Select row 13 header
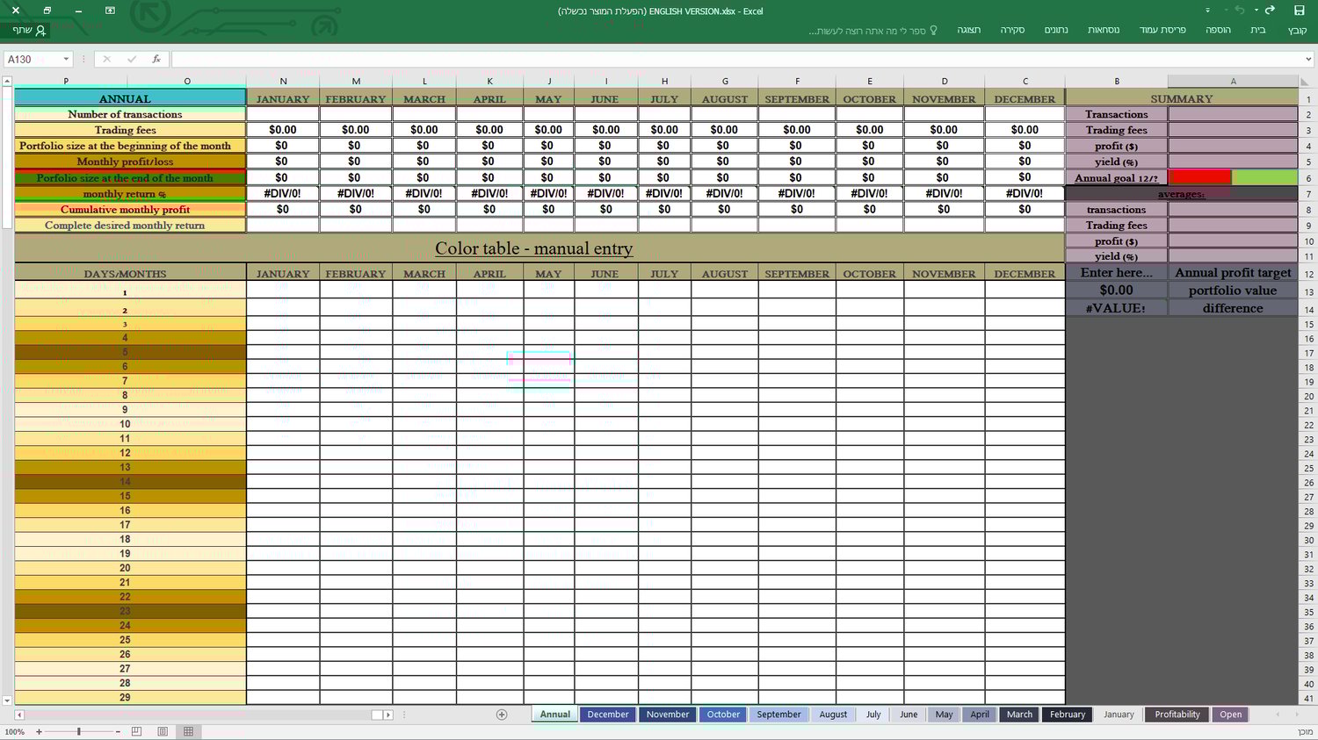The image size is (1318, 740). coord(1308,292)
